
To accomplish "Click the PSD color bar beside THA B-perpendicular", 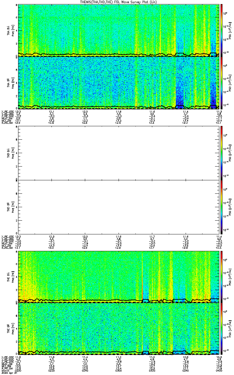I will pyautogui.click(x=222, y=30).
